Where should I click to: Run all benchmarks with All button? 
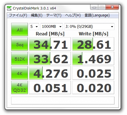click(20, 30)
